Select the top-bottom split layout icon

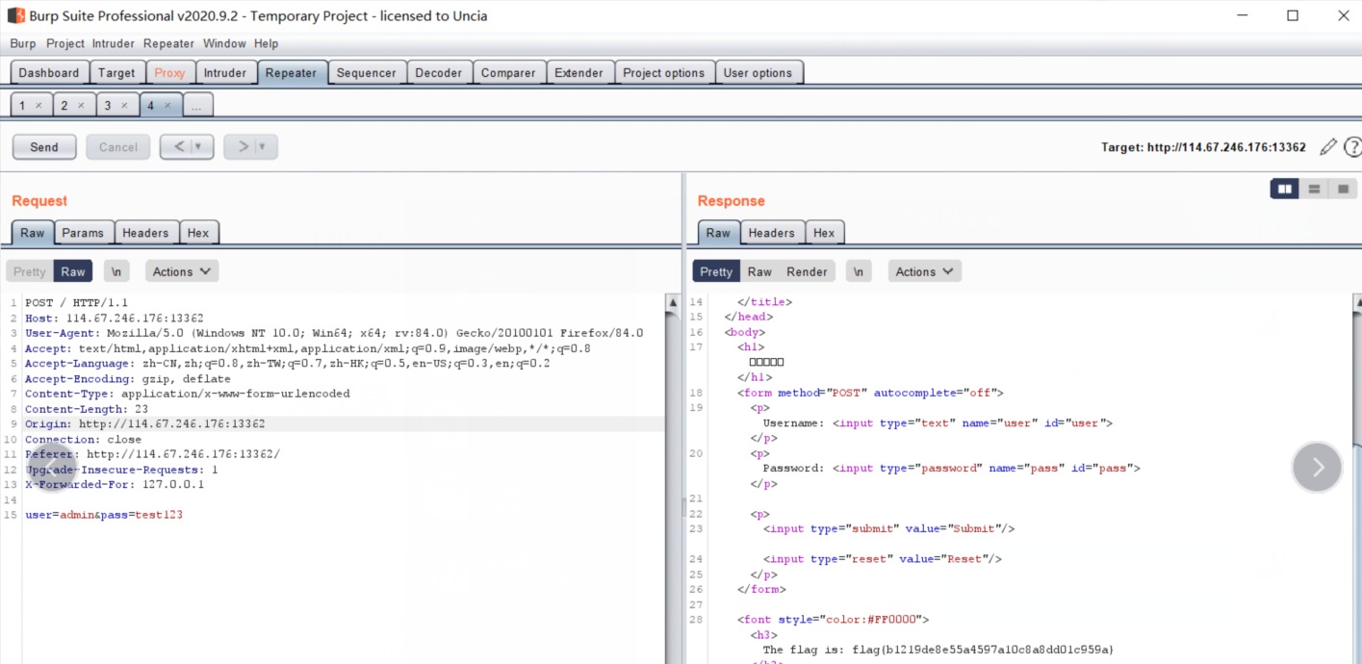pos(1314,190)
